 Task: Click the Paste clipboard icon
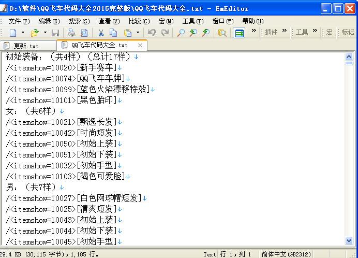point(128,33)
